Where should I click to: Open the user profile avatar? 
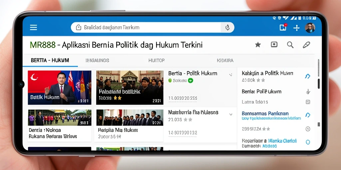(310, 28)
